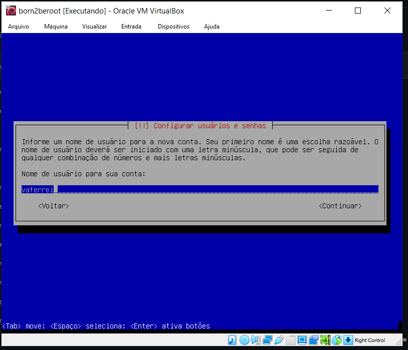Click the 'Nome de usuário para sua conta:' label
Viewport: 408px width, 350px height.
(x=83, y=174)
